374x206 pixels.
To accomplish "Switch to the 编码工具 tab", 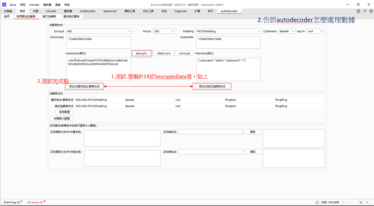I will point(130,11).
